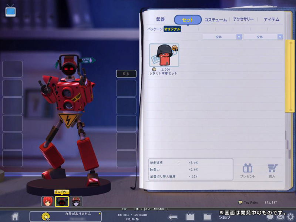The image size is (296, 222).
Task: Expand the title selector arrow
Action: [x=100, y=214]
